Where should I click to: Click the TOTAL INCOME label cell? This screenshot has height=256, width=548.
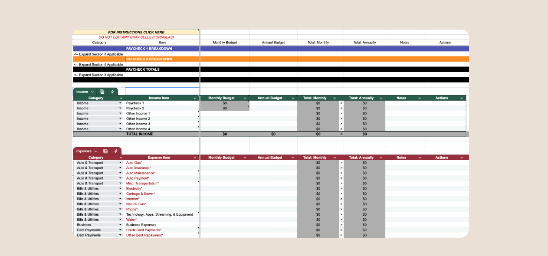click(x=162, y=135)
